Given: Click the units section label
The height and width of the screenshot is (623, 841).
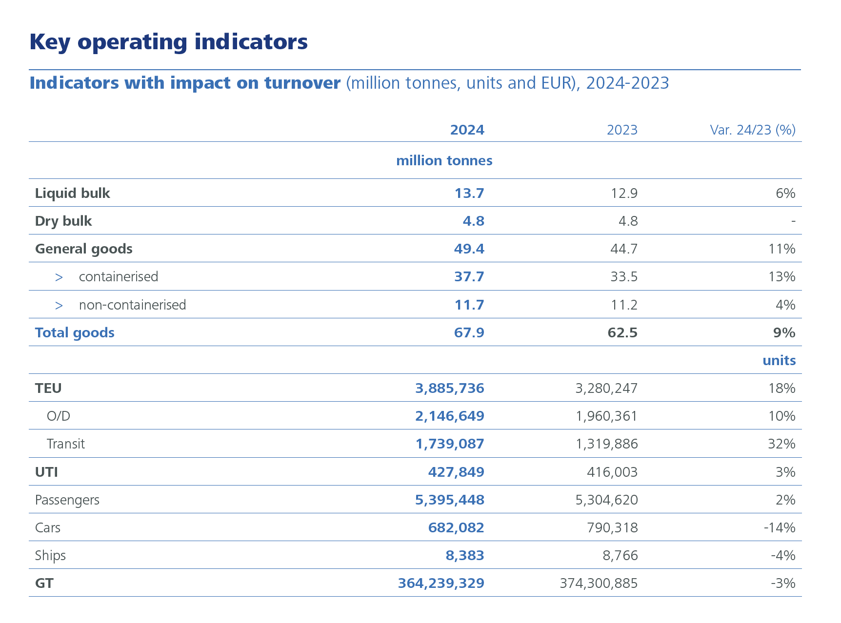Looking at the screenshot, I should click(x=779, y=360).
